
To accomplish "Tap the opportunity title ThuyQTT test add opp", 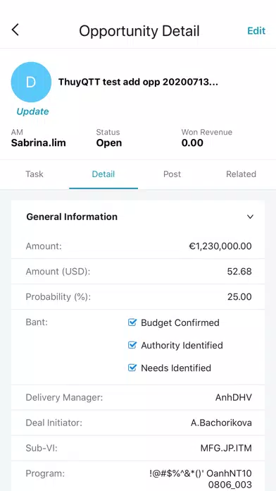I will pos(138,83).
